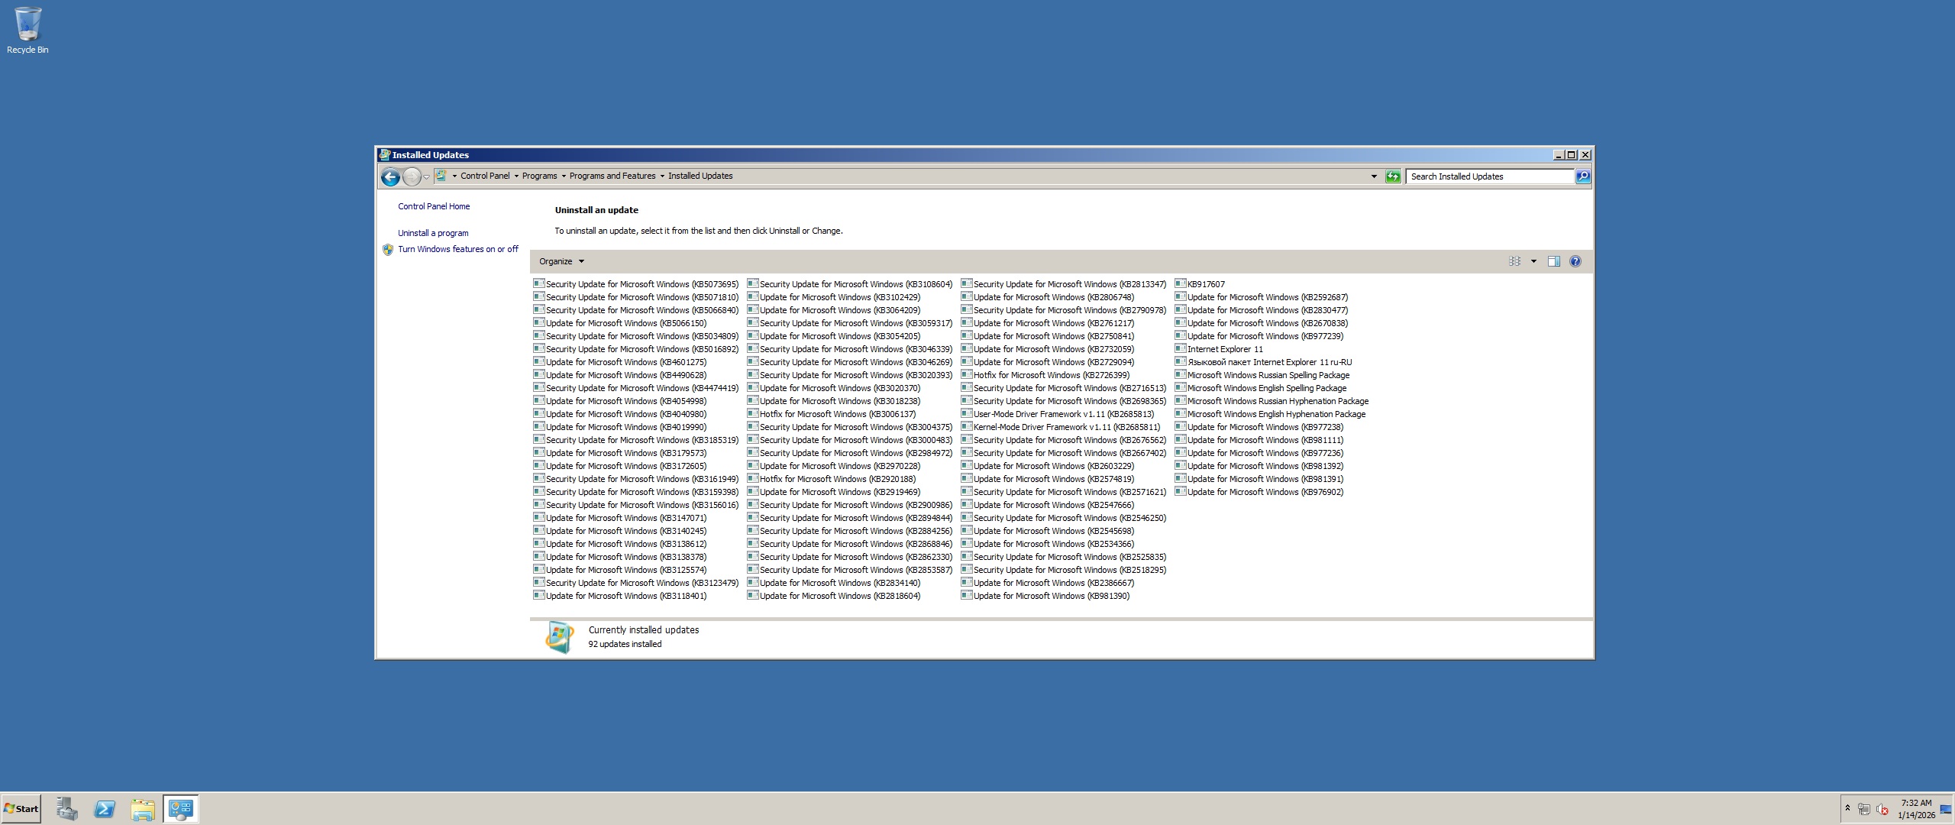
Task: Open Server Manager from the taskbar
Action: point(66,809)
